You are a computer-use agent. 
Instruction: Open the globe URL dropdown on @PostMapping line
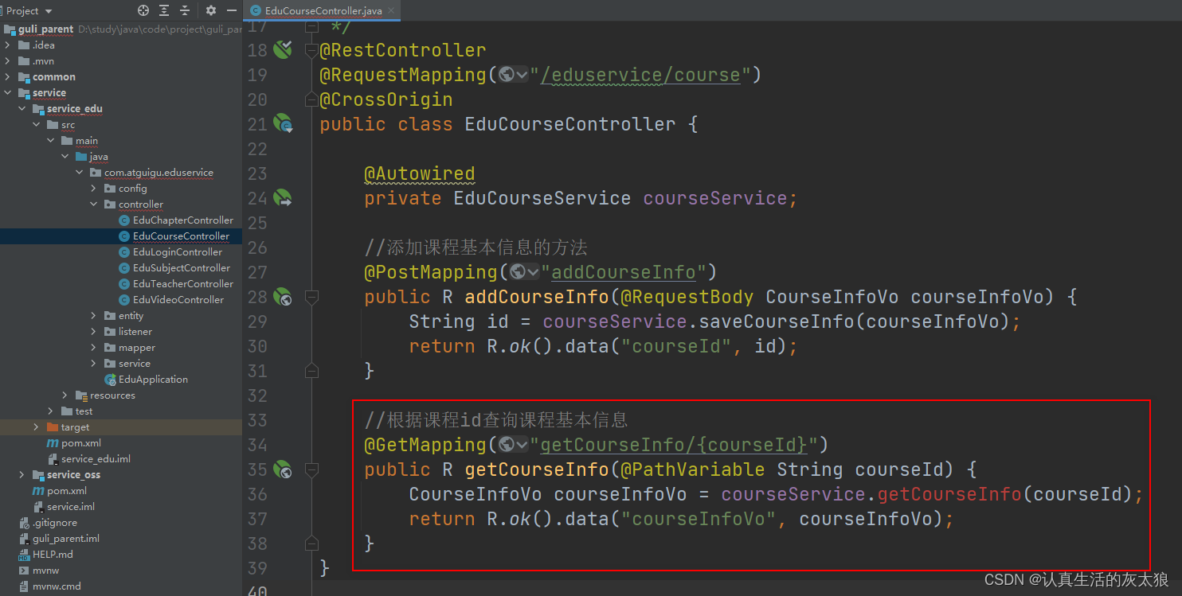click(525, 272)
